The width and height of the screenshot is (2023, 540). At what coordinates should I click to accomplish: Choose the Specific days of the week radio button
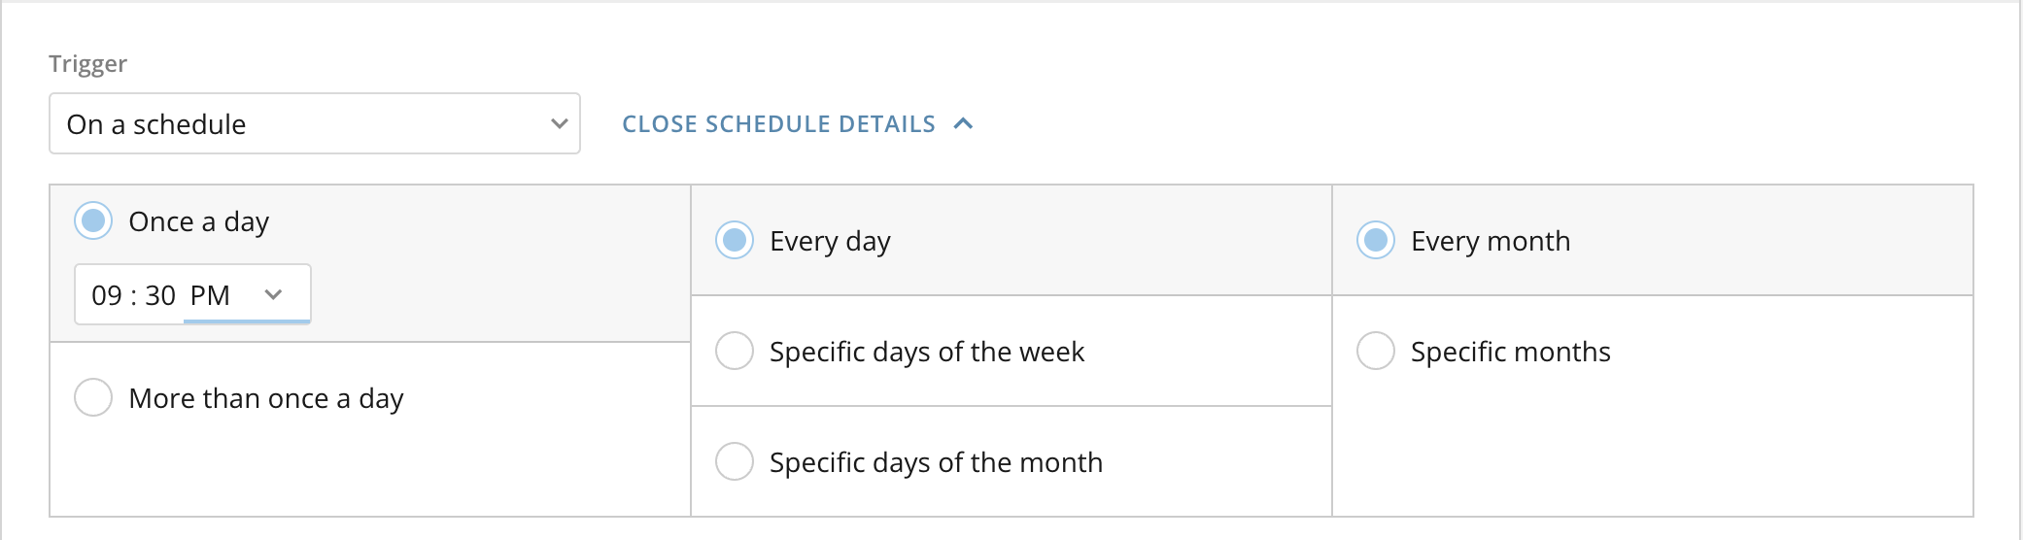(735, 351)
